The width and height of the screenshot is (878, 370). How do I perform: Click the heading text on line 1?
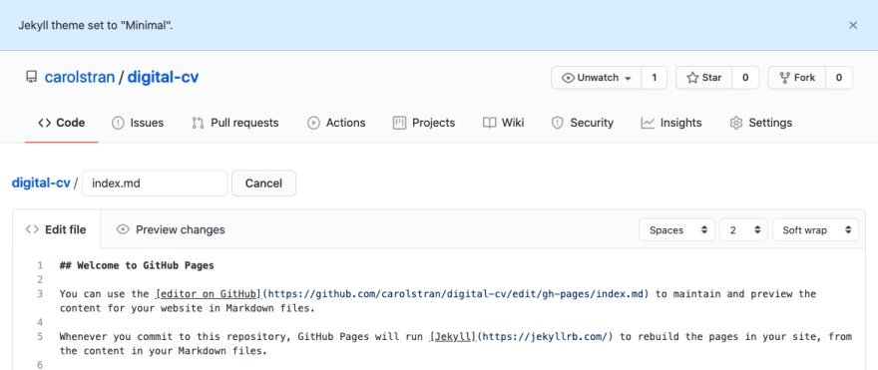click(x=137, y=265)
